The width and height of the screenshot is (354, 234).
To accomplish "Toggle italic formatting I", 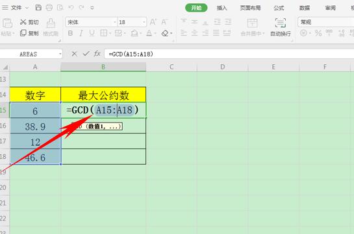I will pyautogui.click(x=81, y=33).
